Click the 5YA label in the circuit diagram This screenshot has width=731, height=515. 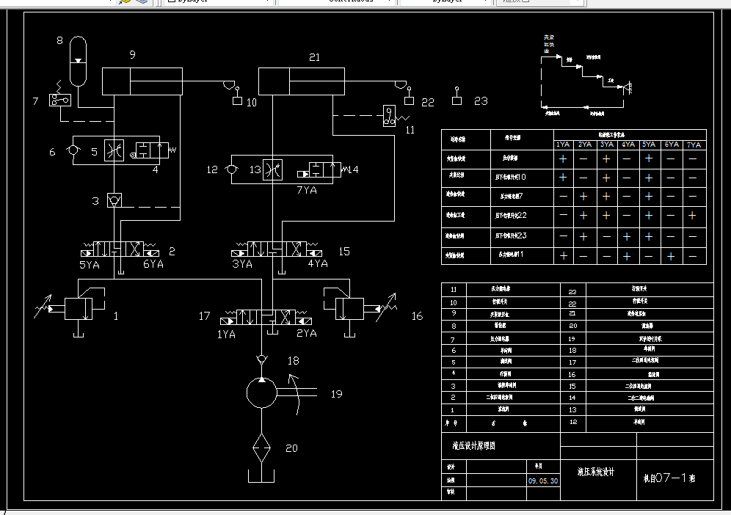click(90, 265)
